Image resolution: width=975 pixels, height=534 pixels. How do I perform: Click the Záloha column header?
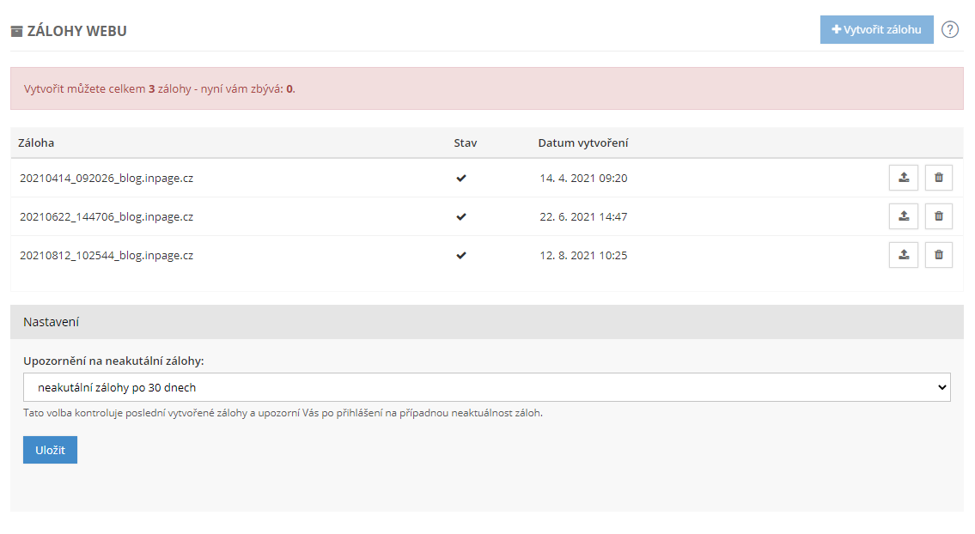point(36,143)
